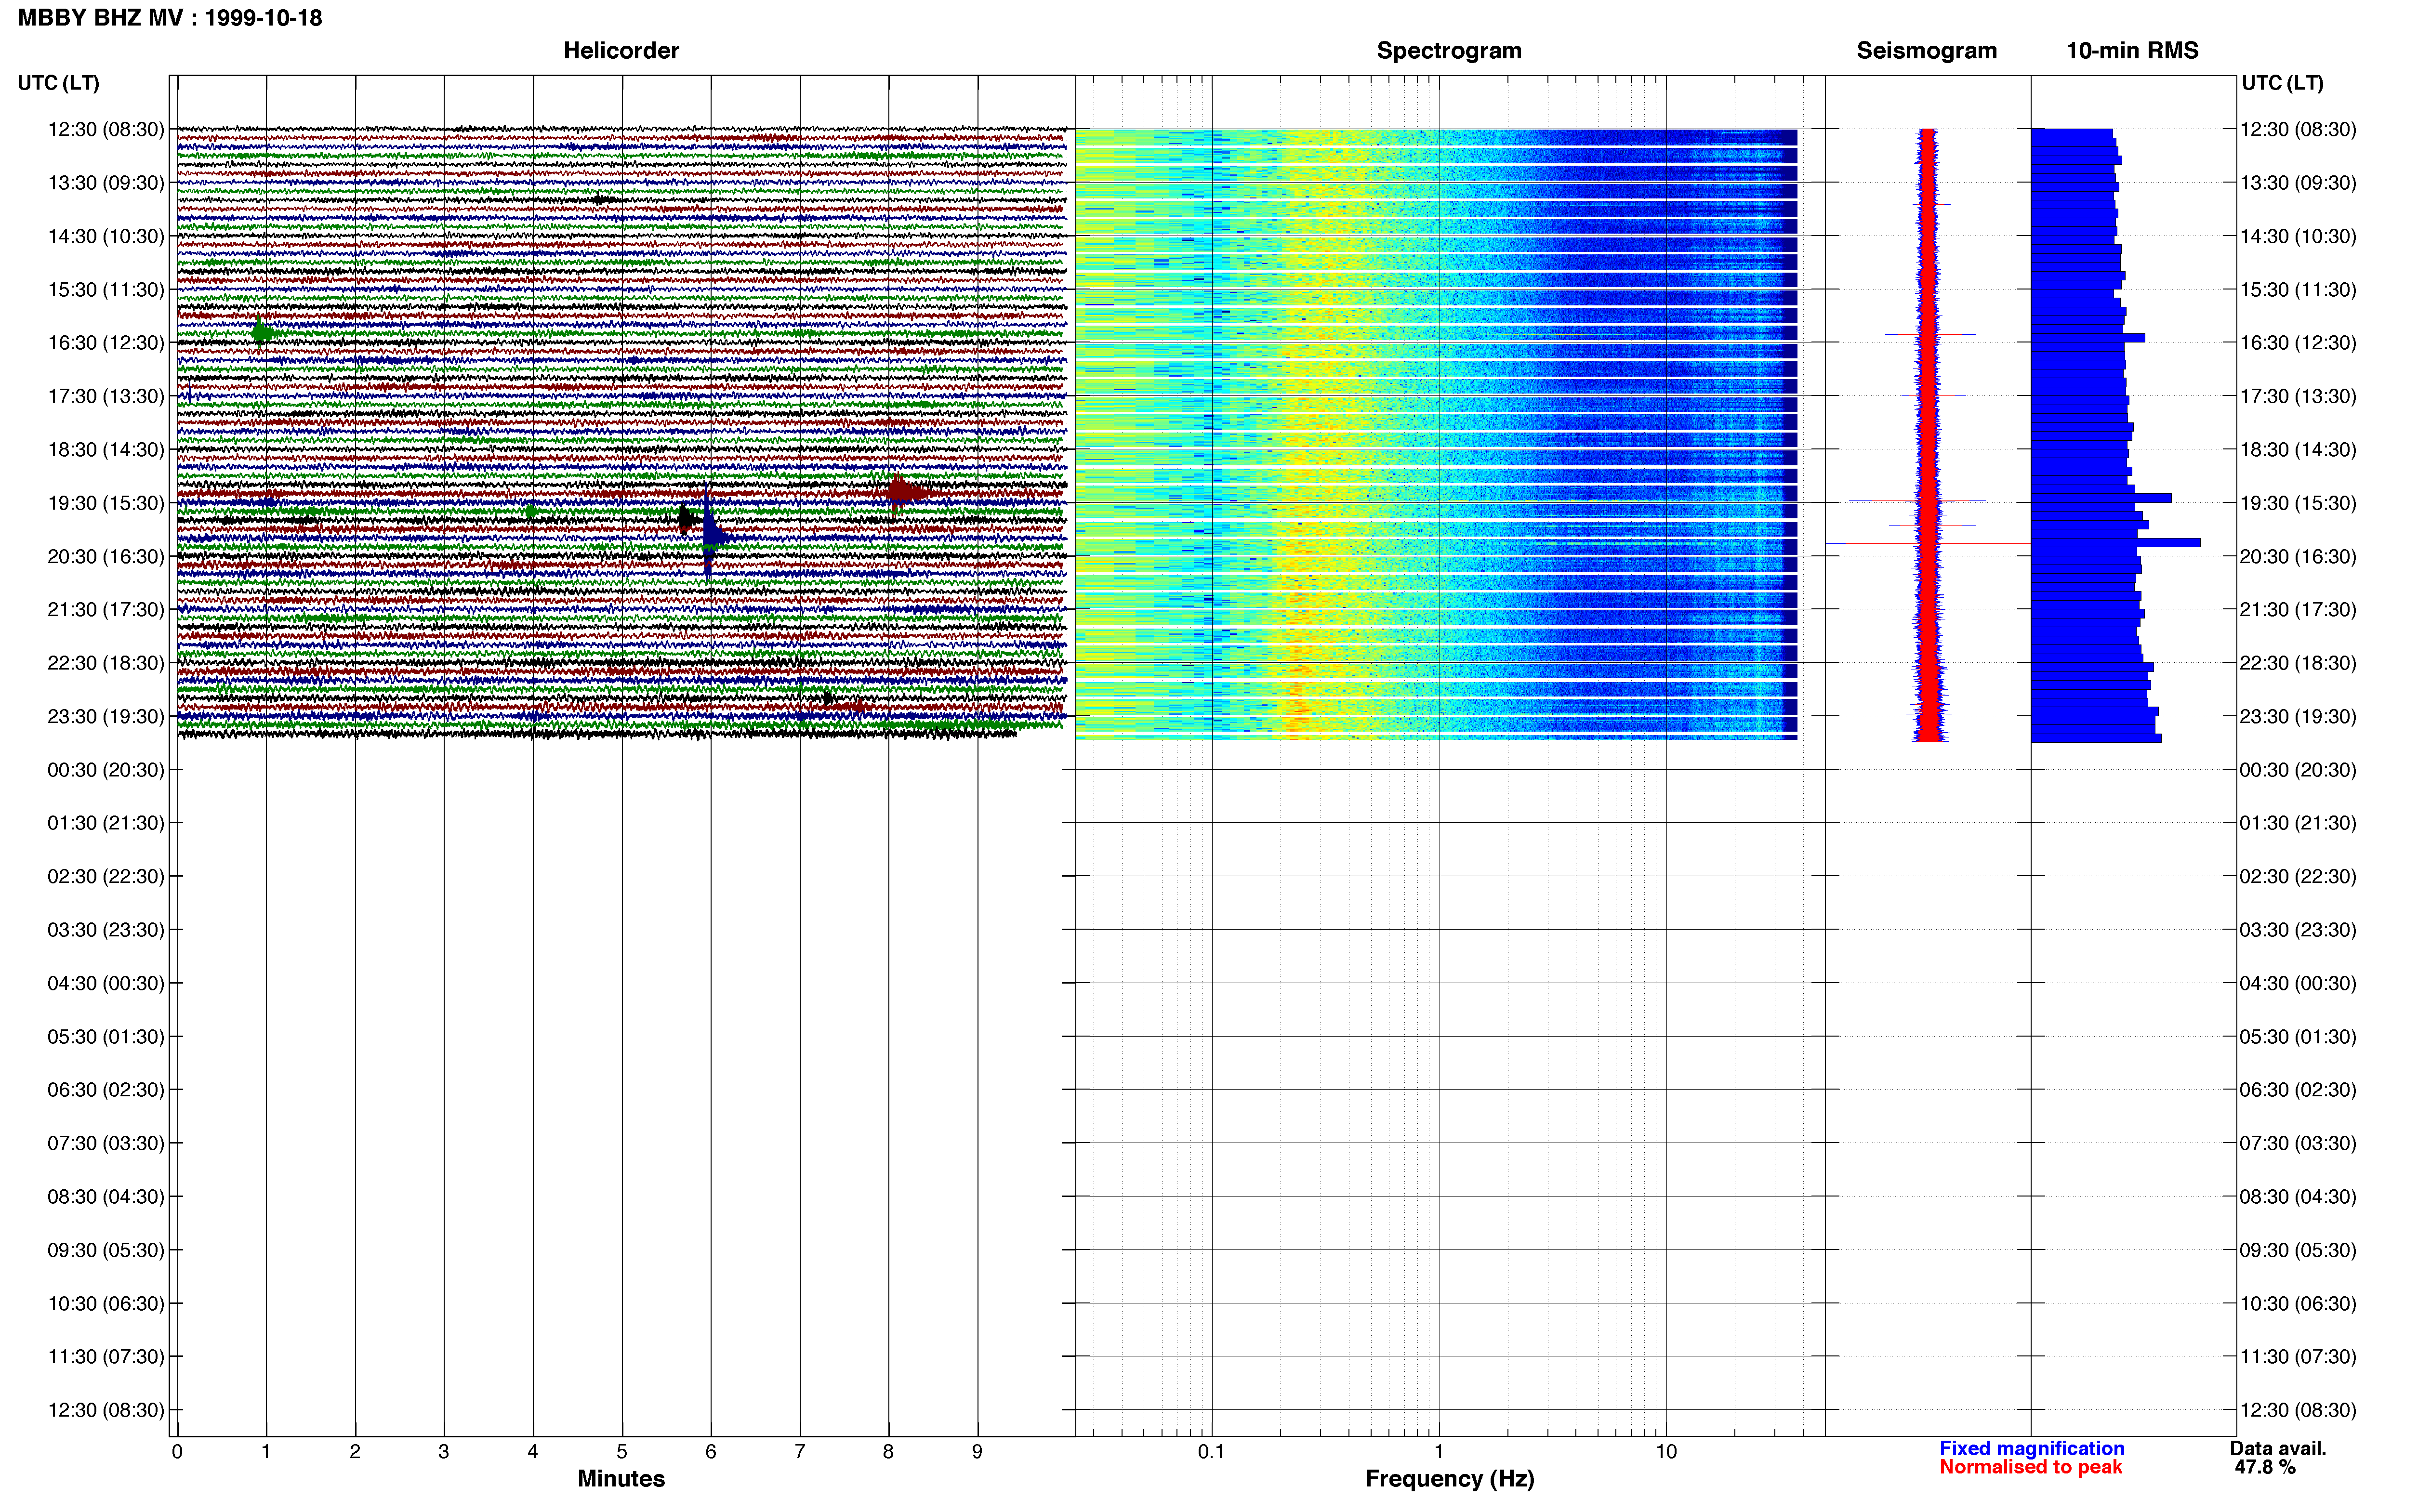Click the RMS peak bar at 19:30
The height and width of the screenshot is (1512, 2418).
tap(2101, 497)
